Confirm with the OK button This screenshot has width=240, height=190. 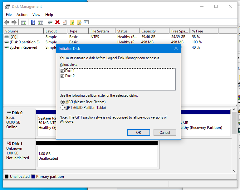click(x=139, y=133)
